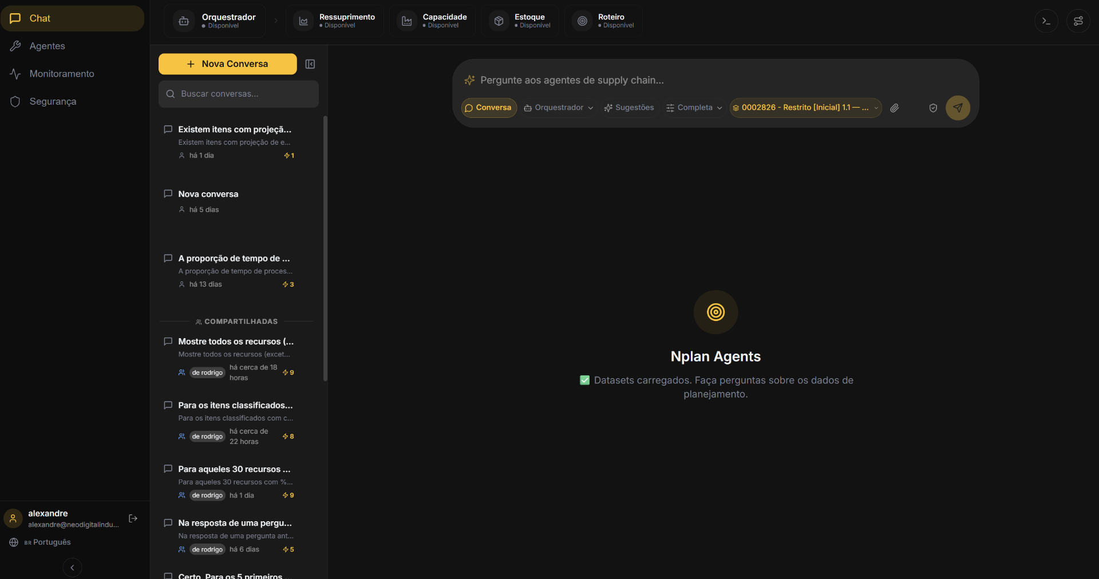This screenshot has height=579, width=1099.
Task: Start a Nova Conversa
Action: click(227, 64)
